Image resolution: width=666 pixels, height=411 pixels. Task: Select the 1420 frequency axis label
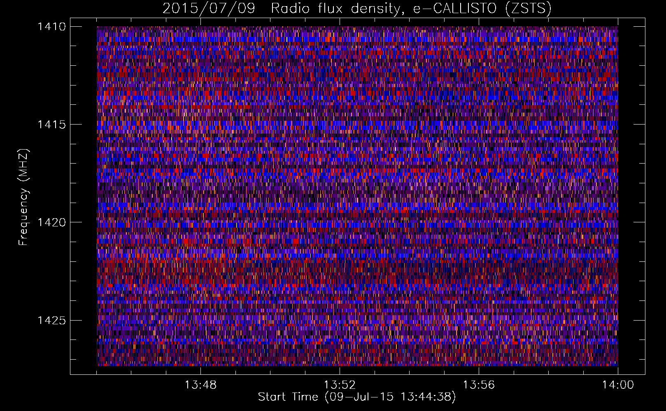click(x=51, y=222)
